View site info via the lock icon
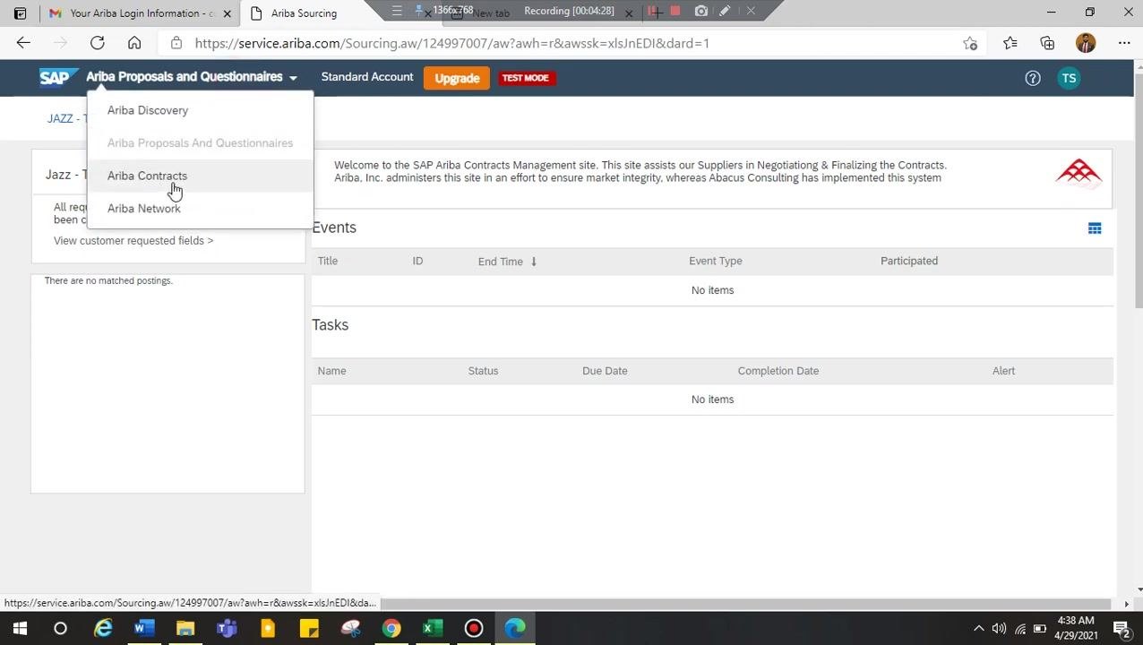 (x=176, y=43)
